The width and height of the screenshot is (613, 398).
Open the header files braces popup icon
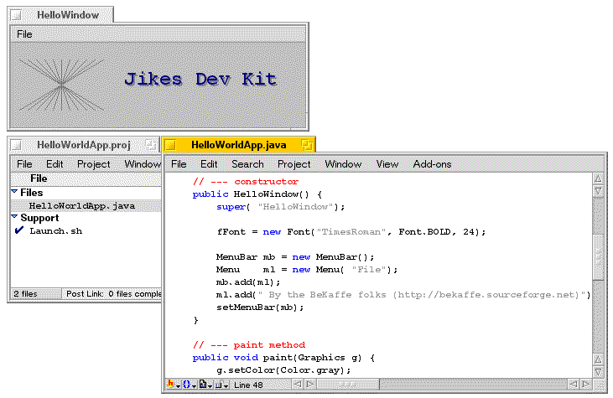pos(190,384)
